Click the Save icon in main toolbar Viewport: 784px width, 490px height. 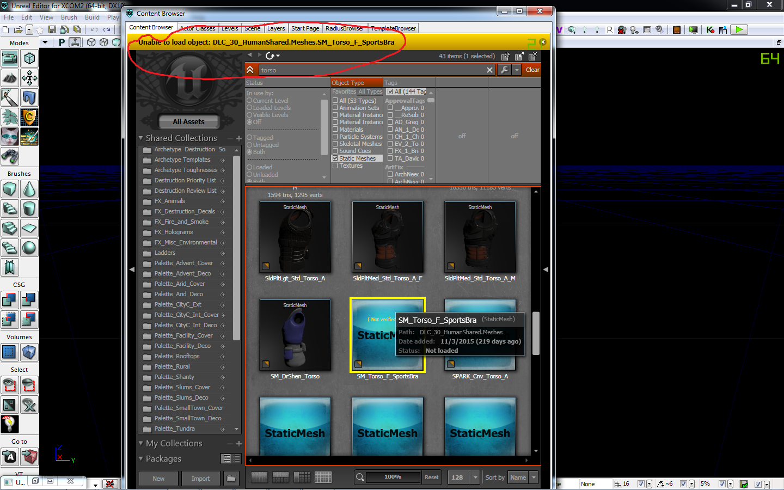click(52, 30)
